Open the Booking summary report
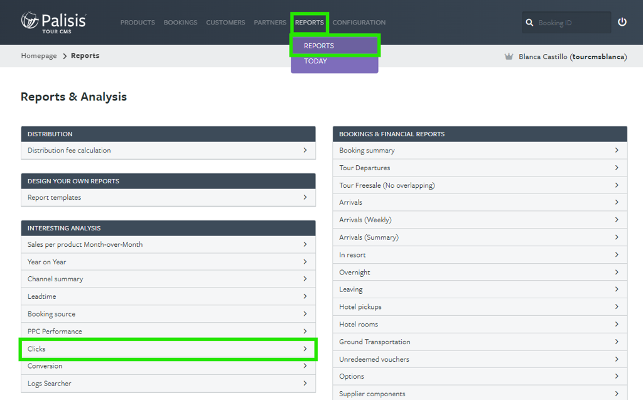The height and width of the screenshot is (400, 643). (480, 150)
